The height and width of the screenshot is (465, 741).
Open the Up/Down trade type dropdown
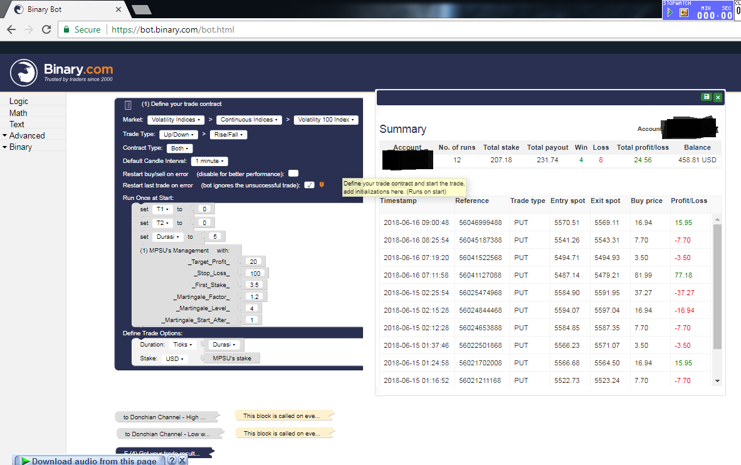(x=179, y=135)
